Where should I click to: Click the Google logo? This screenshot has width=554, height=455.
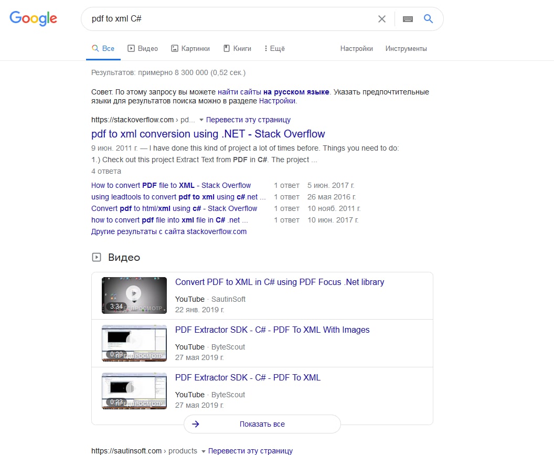click(33, 18)
